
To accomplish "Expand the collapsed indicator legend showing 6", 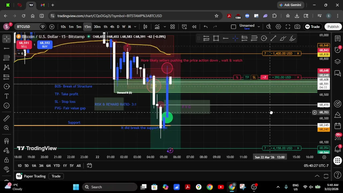I will (20, 53).
